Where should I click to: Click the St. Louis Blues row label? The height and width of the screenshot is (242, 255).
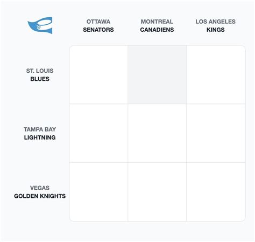click(x=40, y=75)
